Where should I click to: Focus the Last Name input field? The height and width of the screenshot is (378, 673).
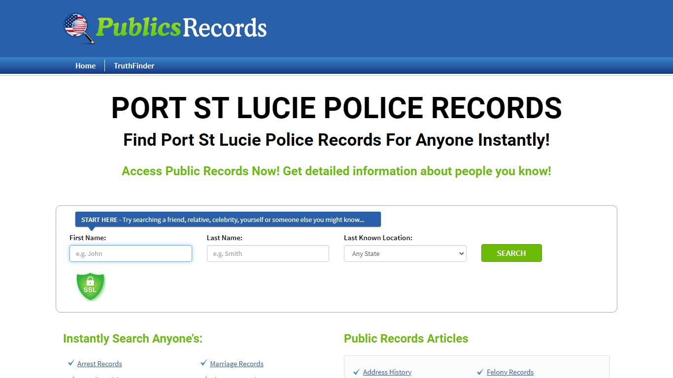268,253
